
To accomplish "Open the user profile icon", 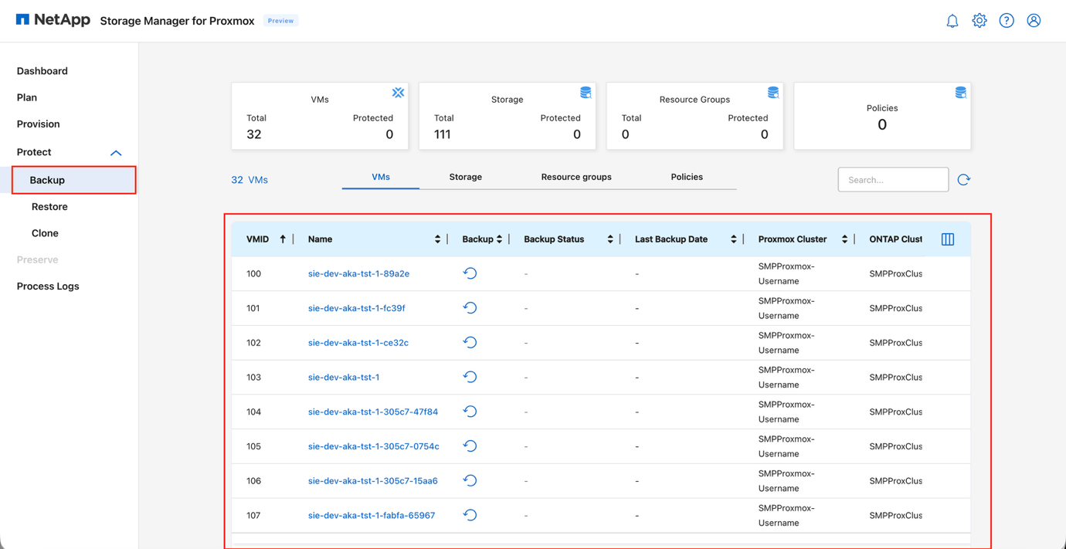I will click(x=1034, y=20).
